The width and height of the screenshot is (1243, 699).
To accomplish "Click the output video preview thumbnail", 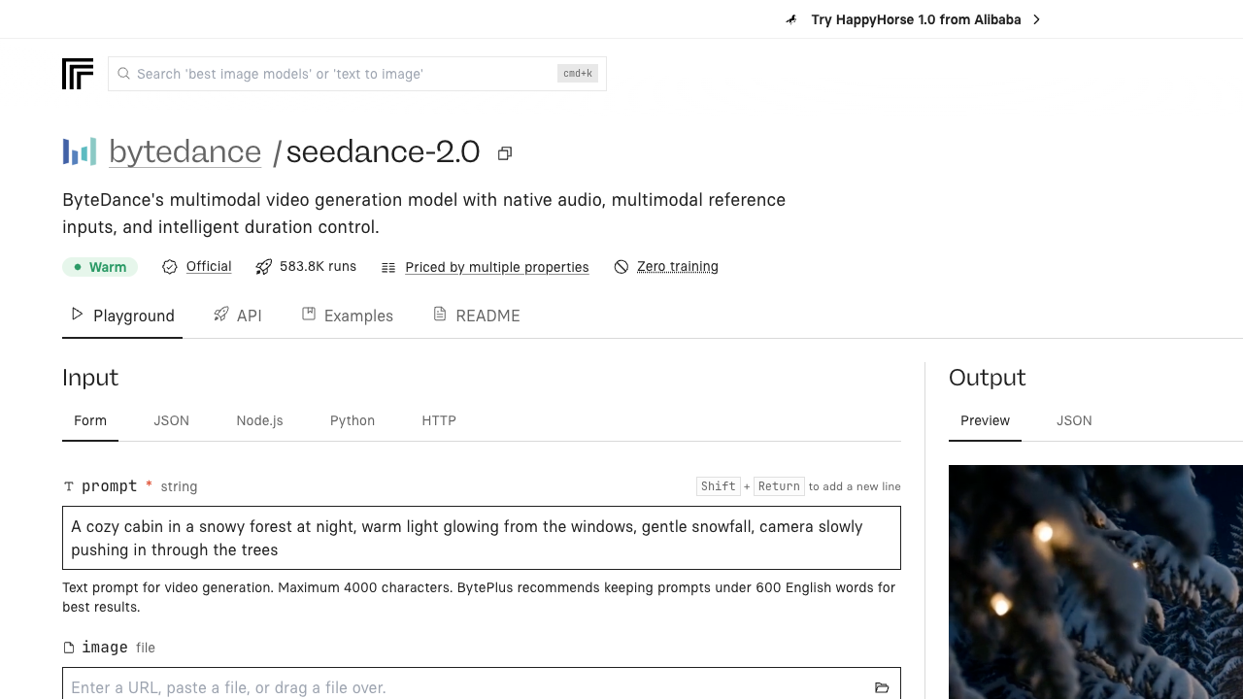I will [1095, 582].
